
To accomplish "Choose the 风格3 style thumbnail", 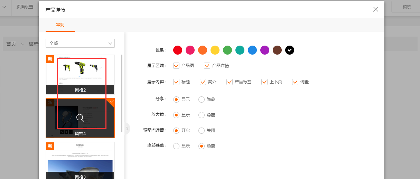I will click(80, 161).
